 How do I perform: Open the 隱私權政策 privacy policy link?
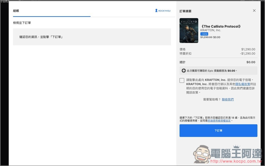click(243, 84)
